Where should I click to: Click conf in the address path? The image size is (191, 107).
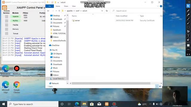point(78,11)
